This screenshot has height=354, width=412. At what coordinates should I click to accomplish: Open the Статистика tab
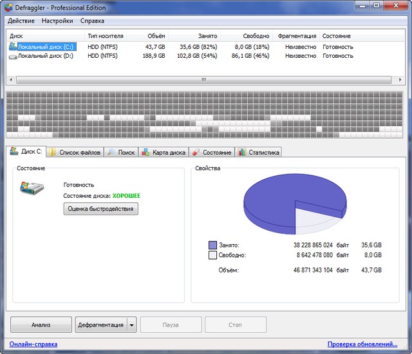259,152
